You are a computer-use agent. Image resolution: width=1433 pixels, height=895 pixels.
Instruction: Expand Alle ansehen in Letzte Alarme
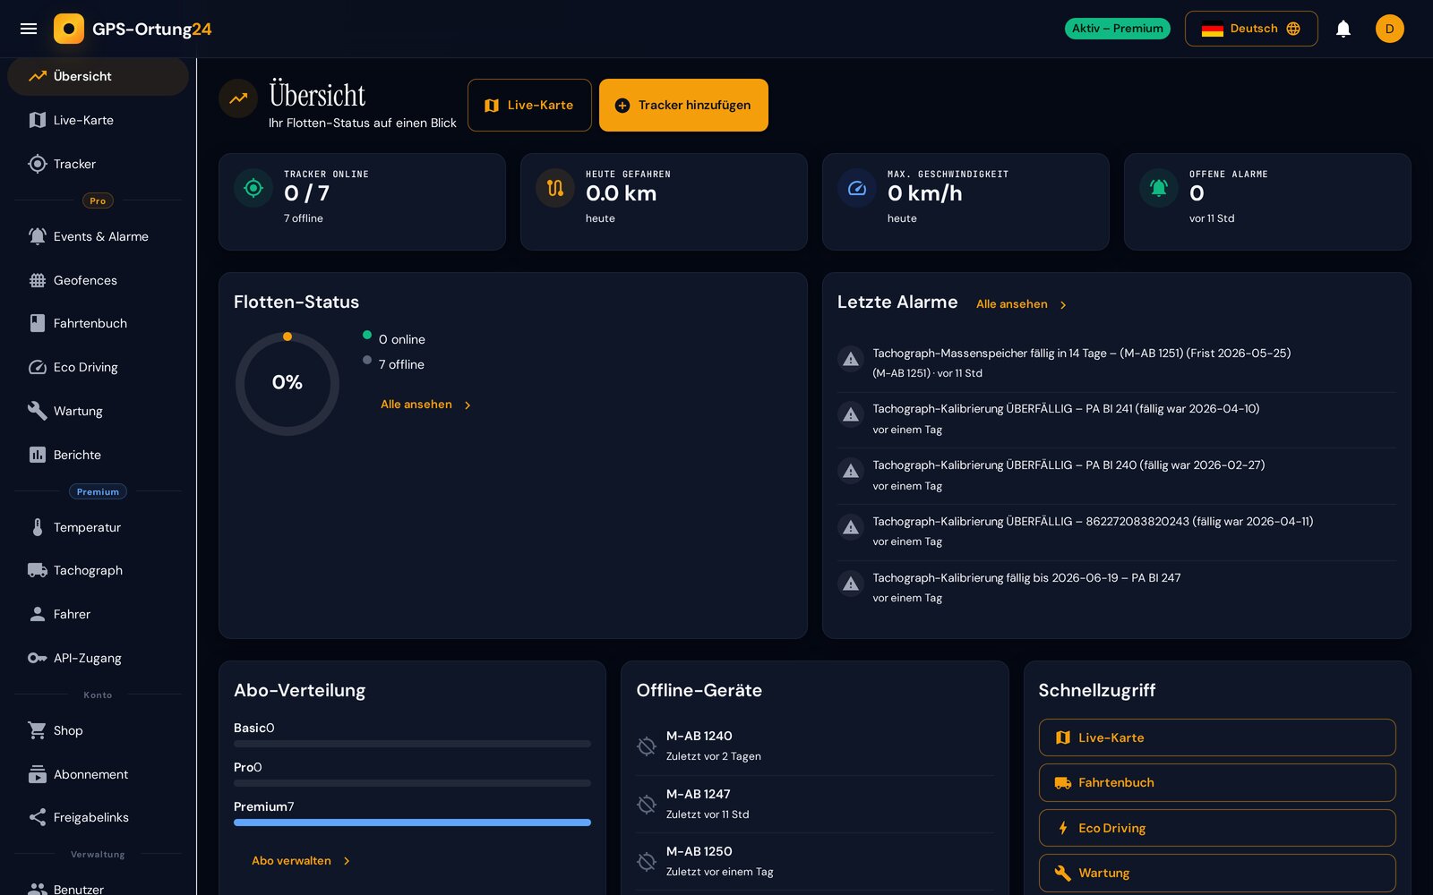tap(1021, 304)
